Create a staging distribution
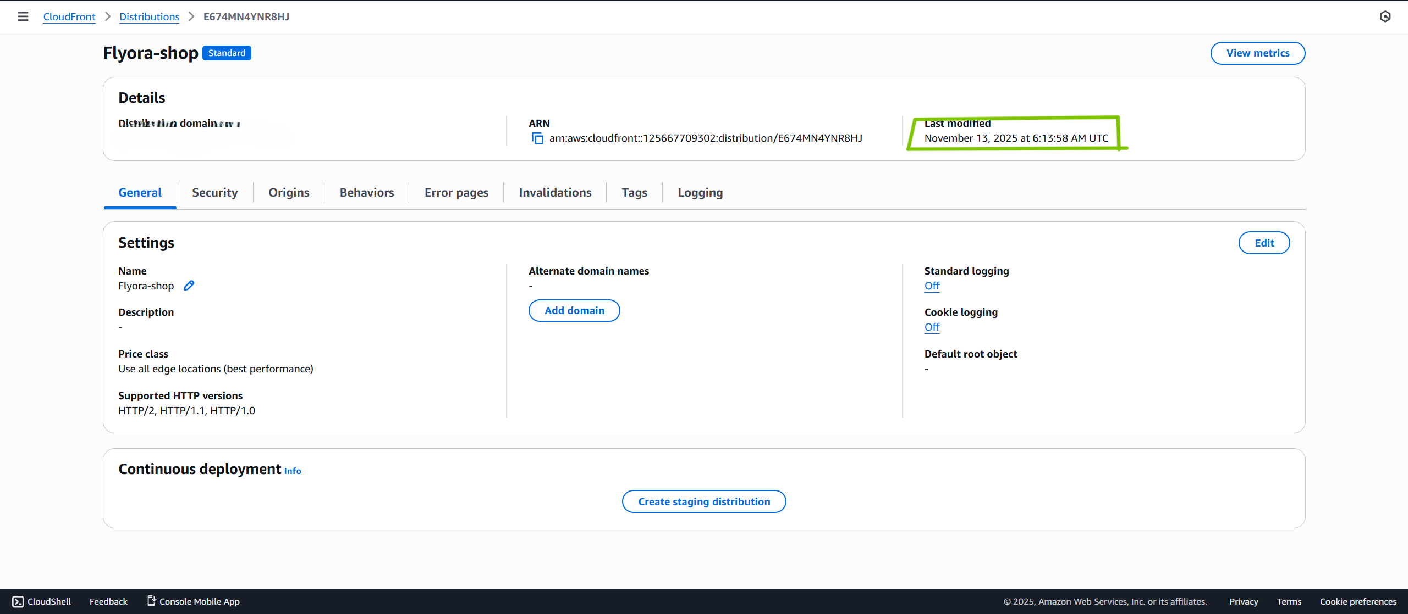1408x614 pixels. (704, 501)
